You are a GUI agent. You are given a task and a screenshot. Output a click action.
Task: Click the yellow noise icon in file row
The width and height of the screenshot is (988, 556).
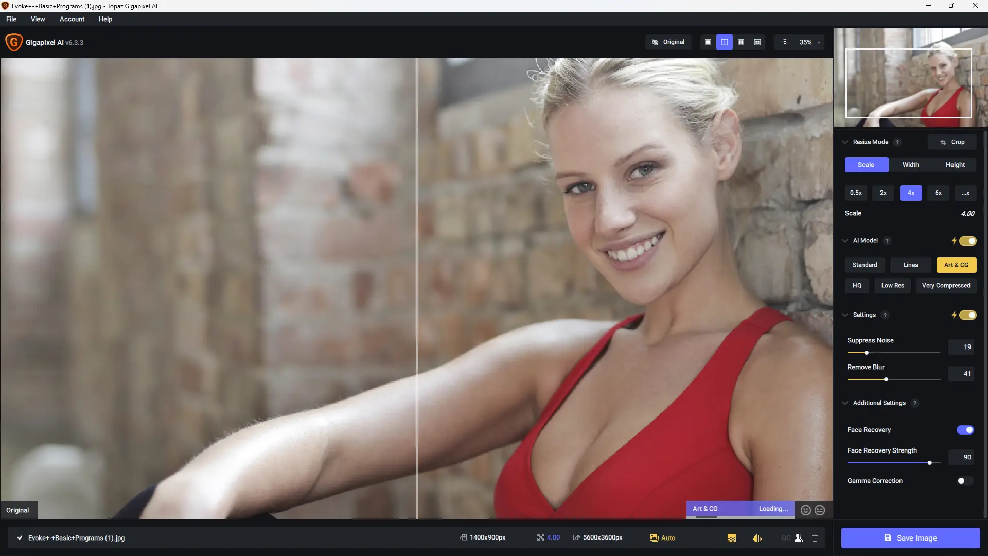(x=732, y=538)
